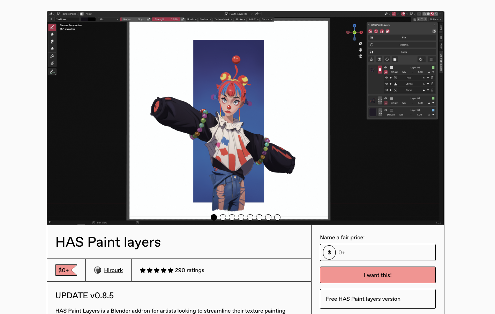Hide Layer 02 with eye icon
This screenshot has width=495, height=314.
coord(386,98)
